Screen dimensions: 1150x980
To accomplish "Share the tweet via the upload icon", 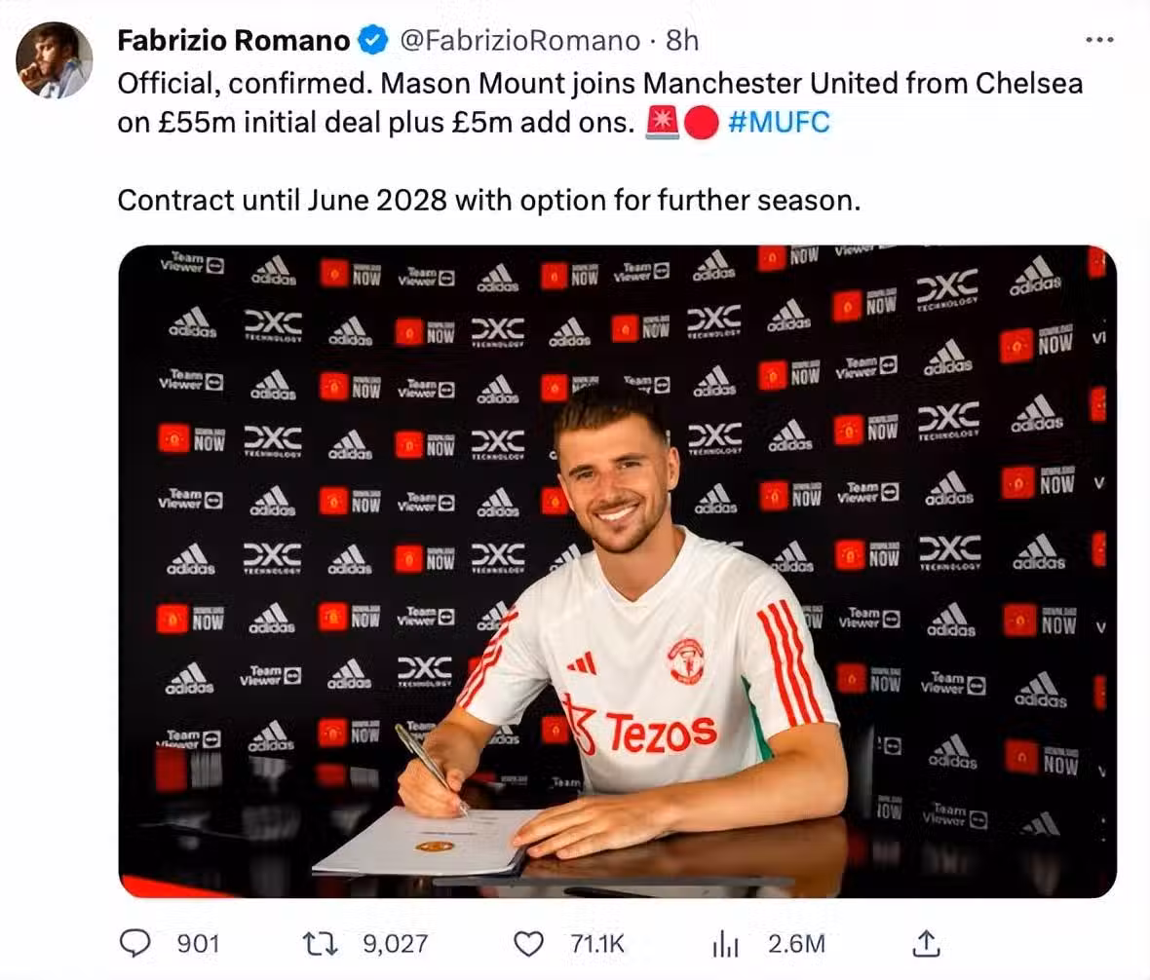I will pyautogui.click(x=926, y=942).
